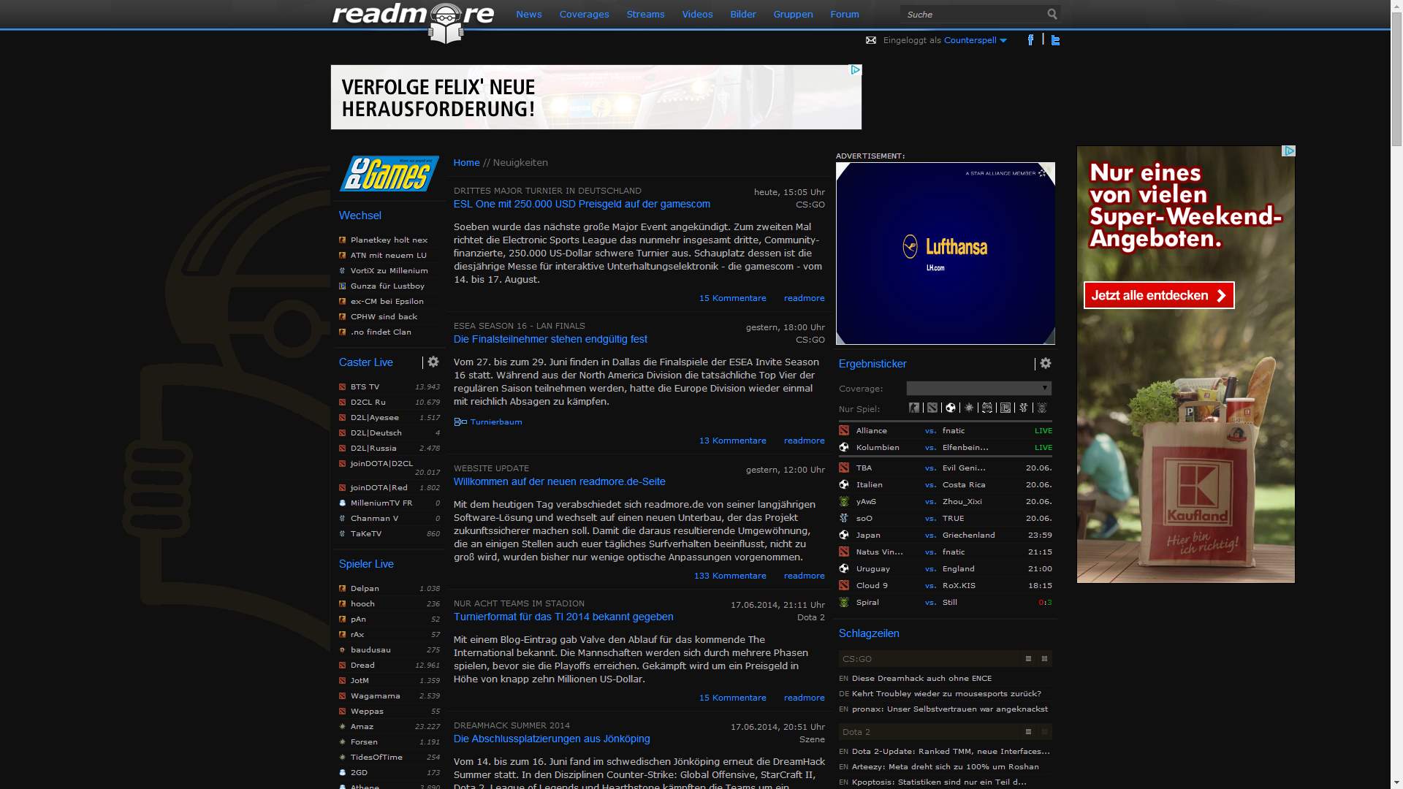The width and height of the screenshot is (1403, 789).
Task: Switch CS:GO headlines to grid view
Action: (x=1044, y=659)
